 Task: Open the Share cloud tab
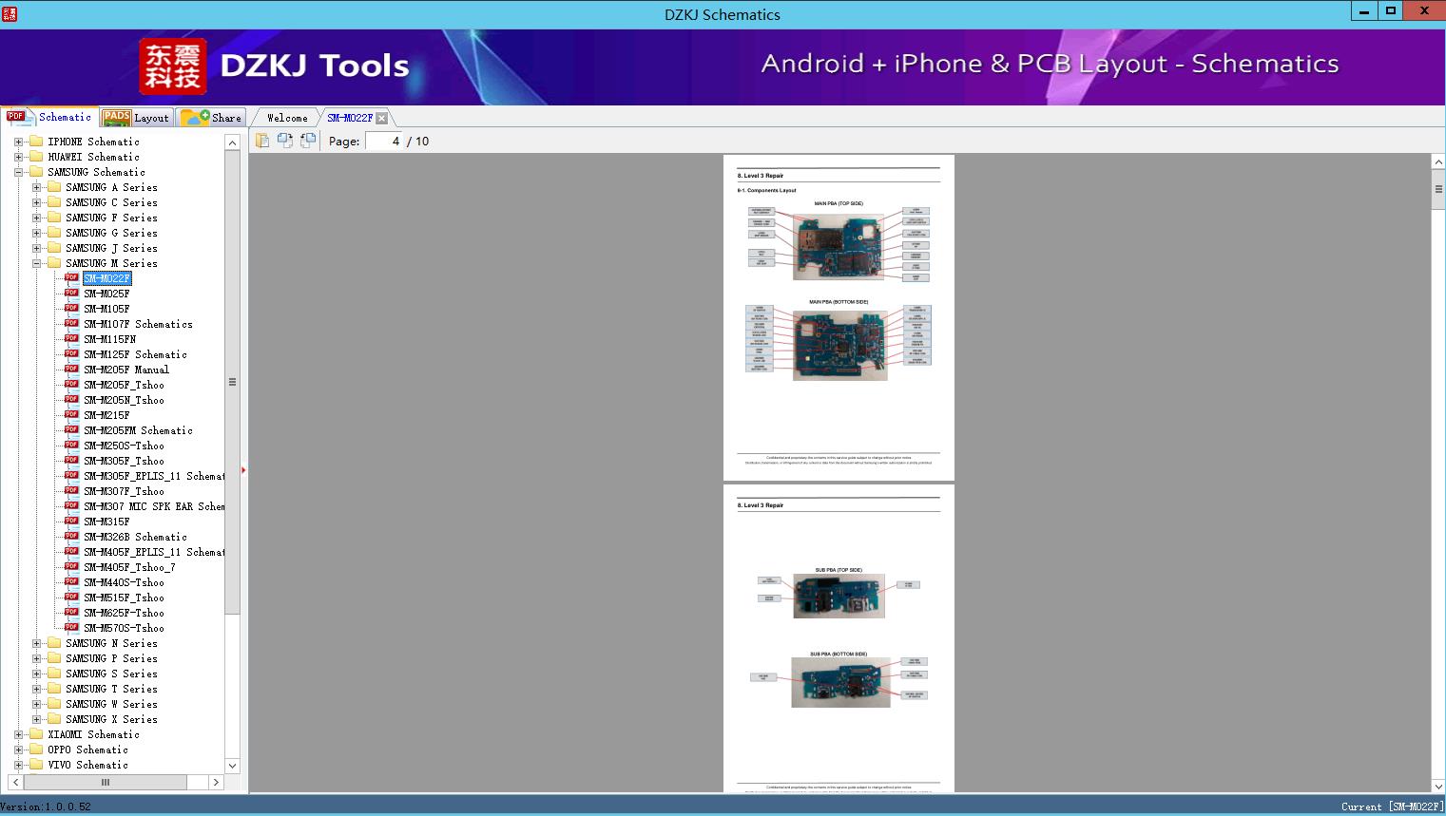211,118
